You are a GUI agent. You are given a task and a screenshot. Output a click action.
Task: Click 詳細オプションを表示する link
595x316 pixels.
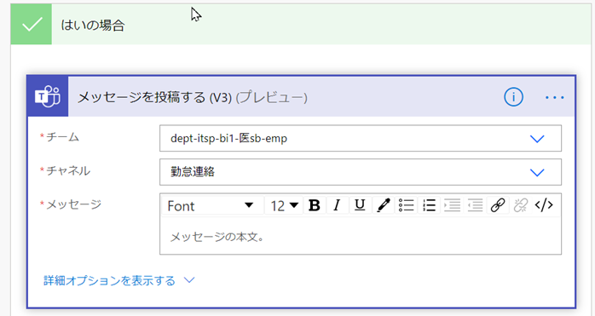[x=109, y=281]
